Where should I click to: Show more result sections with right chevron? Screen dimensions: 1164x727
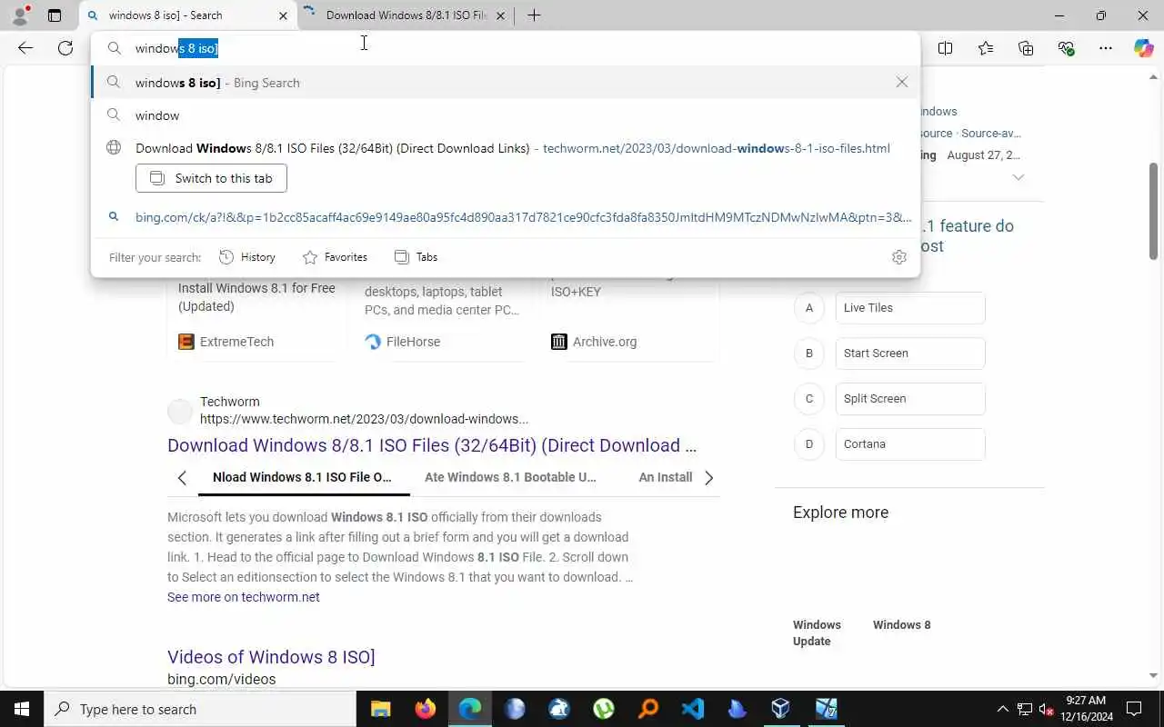709,477
